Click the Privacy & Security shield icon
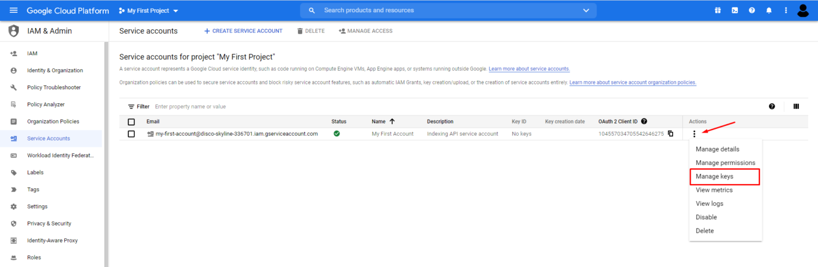Image resolution: width=818 pixels, height=267 pixels. click(13, 223)
